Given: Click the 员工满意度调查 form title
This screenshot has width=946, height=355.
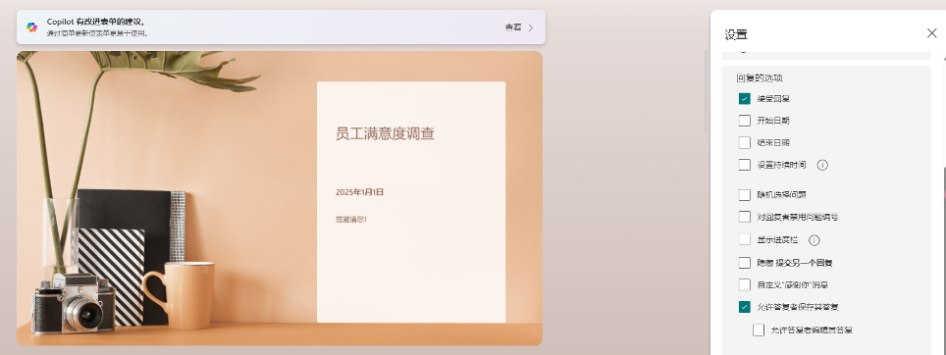Looking at the screenshot, I should pos(385,133).
